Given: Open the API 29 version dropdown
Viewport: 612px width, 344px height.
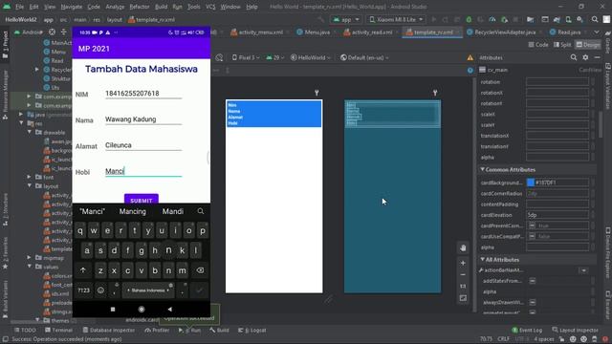Looking at the screenshot, I should coord(275,57).
